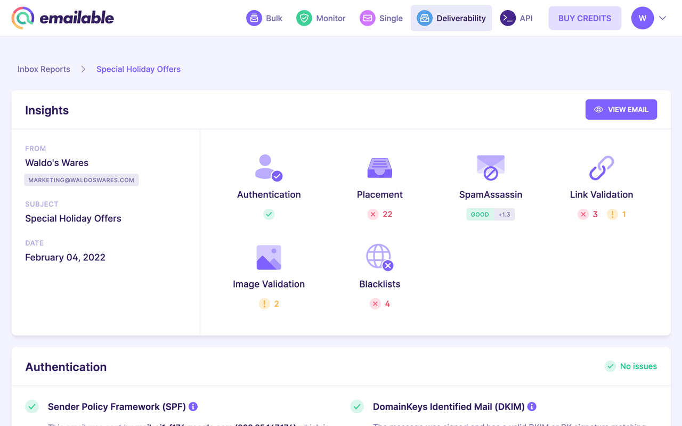The height and width of the screenshot is (426, 682).
Task: Select the SpamAssassin envelope icon
Action: [x=490, y=167]
